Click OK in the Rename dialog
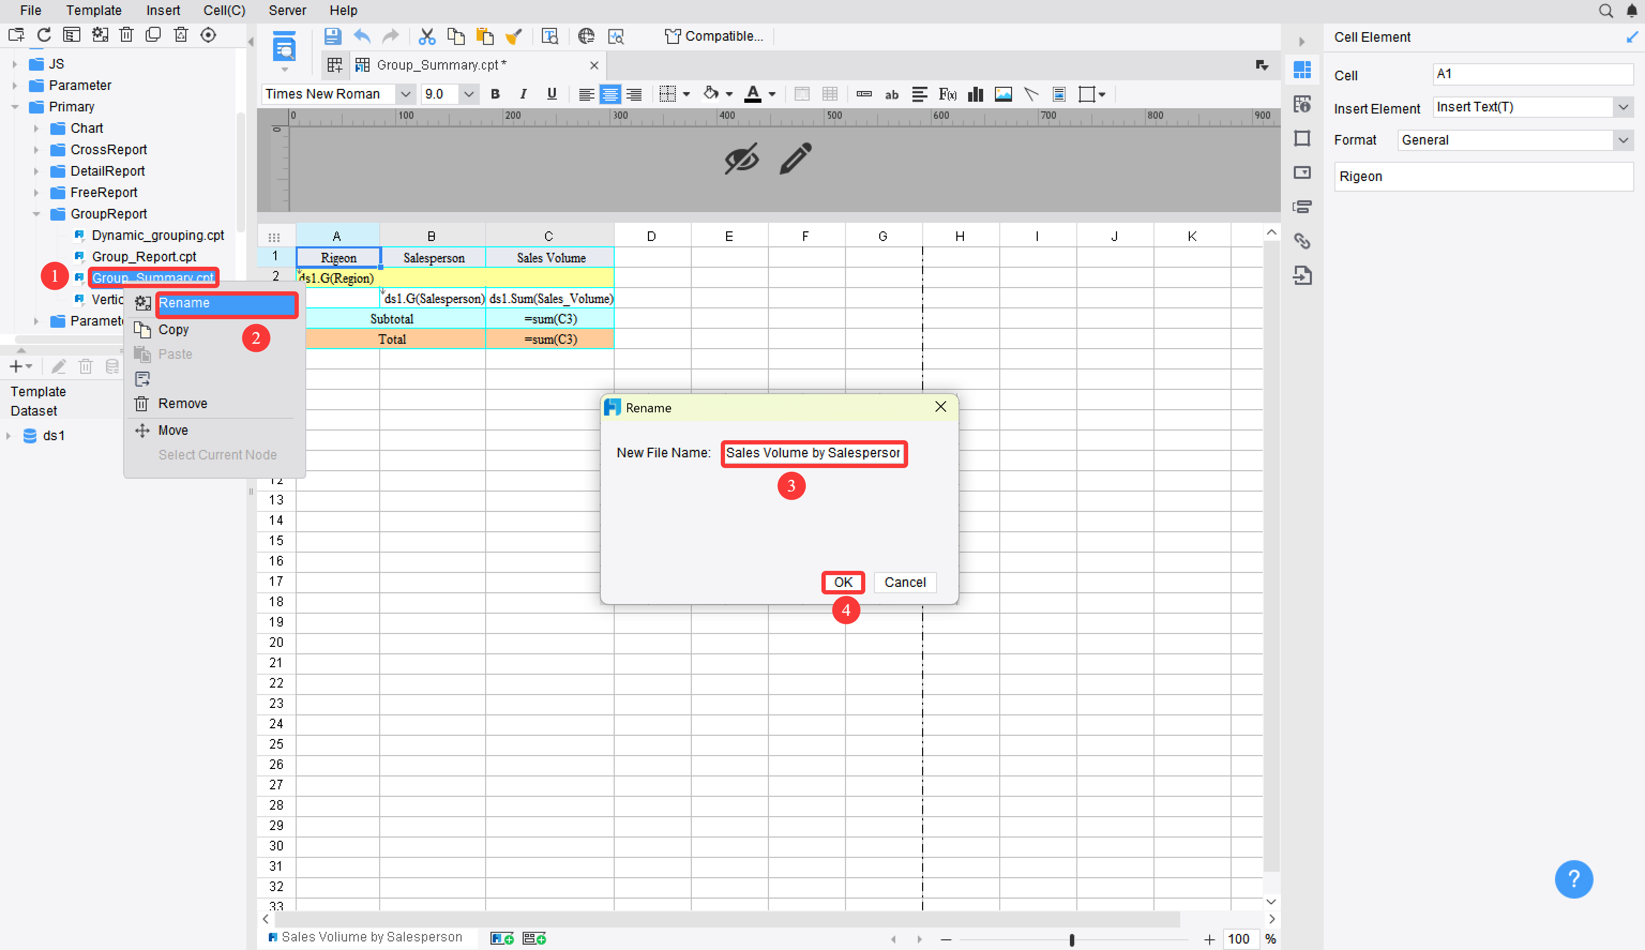Viewport: 1645px width, 950px height. pos(843,582)
